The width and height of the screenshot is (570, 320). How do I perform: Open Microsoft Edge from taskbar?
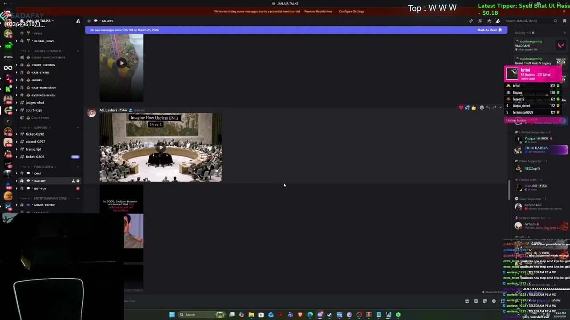click(310, 315)
